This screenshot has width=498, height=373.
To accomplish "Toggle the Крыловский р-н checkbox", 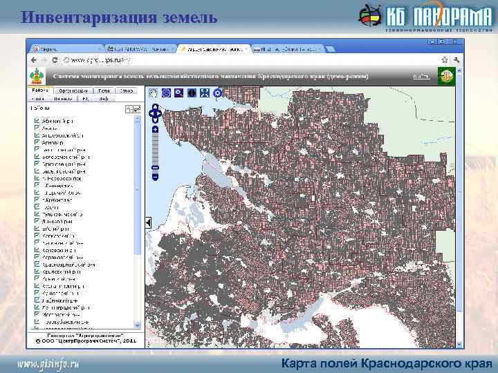I will pyautogui.click(x=37, y=271).
